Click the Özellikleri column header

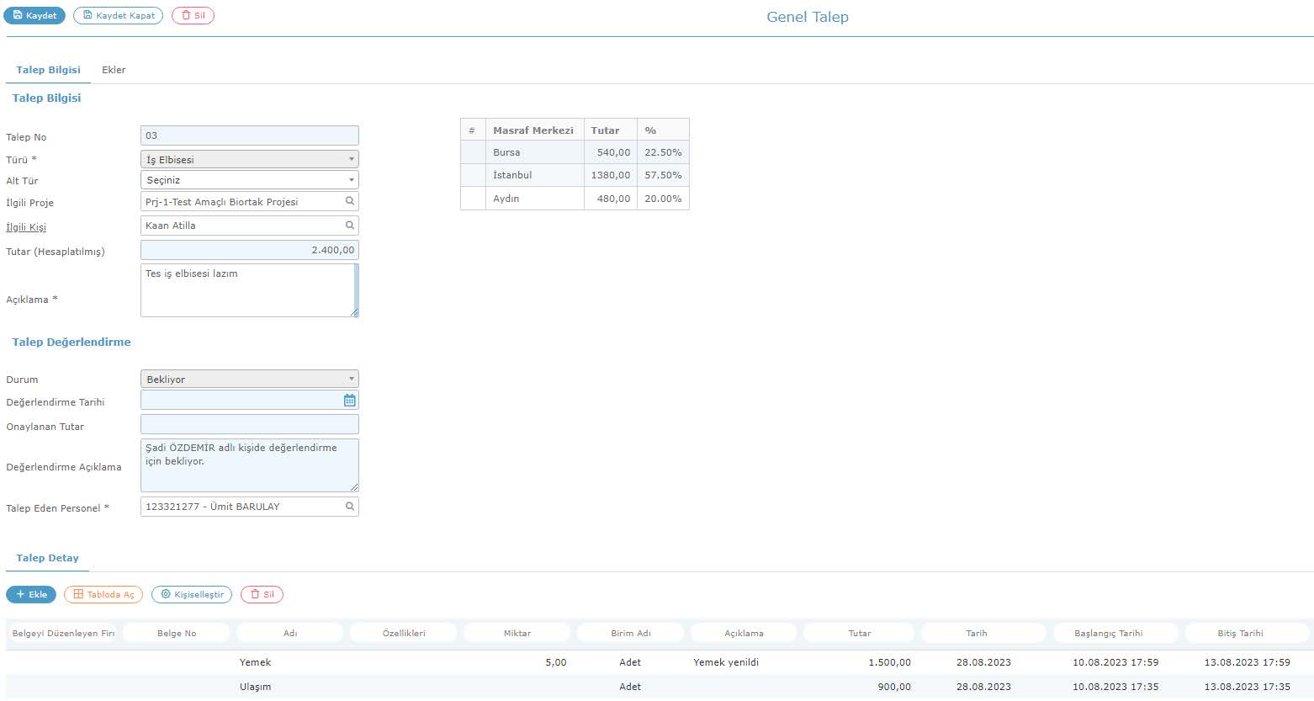click(404, 633)
